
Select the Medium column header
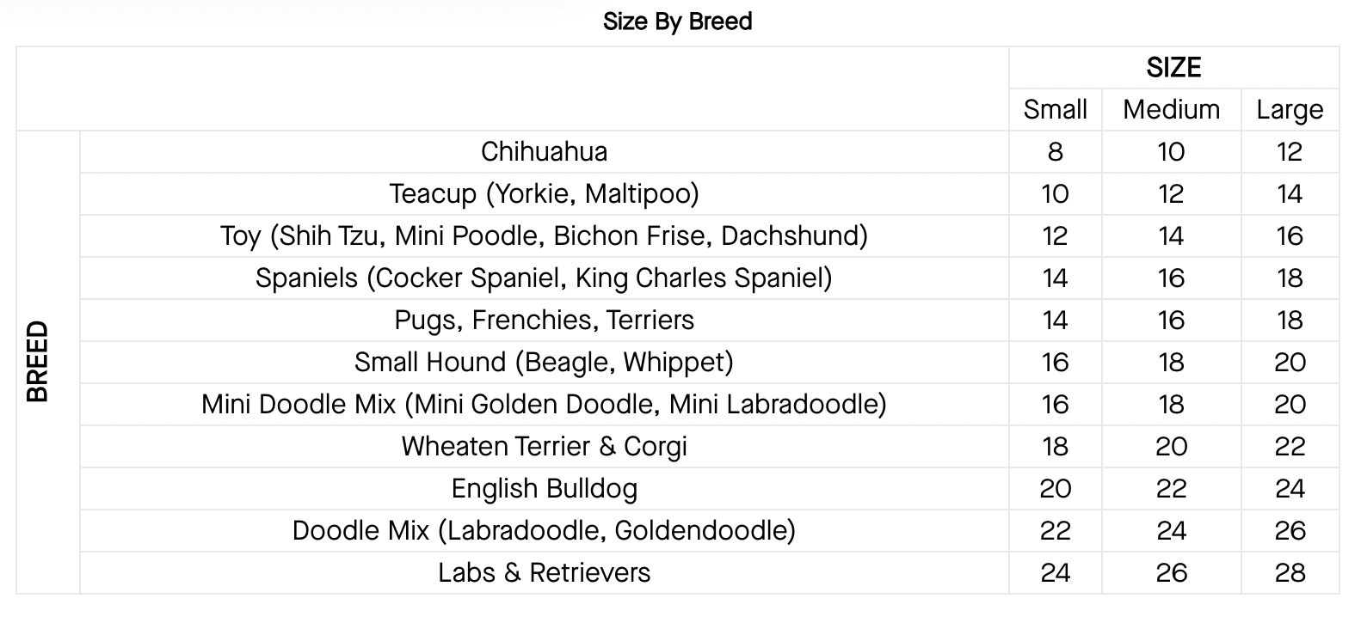point(1171,110)
